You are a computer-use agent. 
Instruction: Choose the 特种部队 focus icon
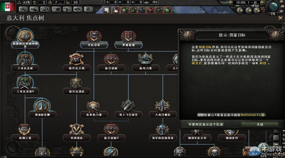[x=76, y=129]
